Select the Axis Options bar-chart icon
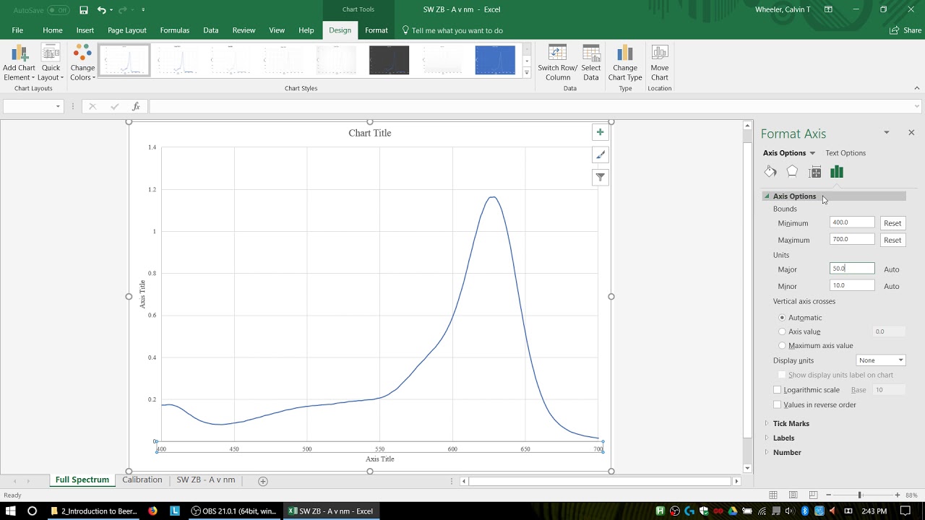The width and height of the screenshot is (925, 520). point(837,172)
